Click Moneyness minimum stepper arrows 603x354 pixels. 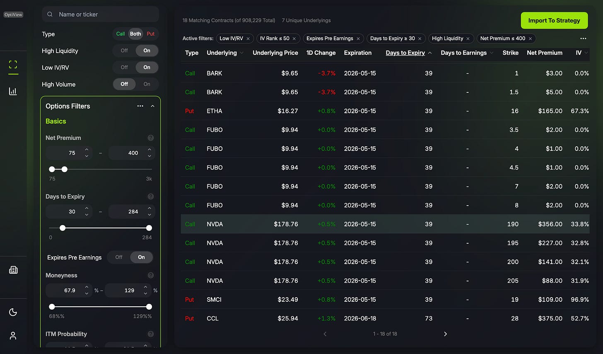tap(87, 291)
